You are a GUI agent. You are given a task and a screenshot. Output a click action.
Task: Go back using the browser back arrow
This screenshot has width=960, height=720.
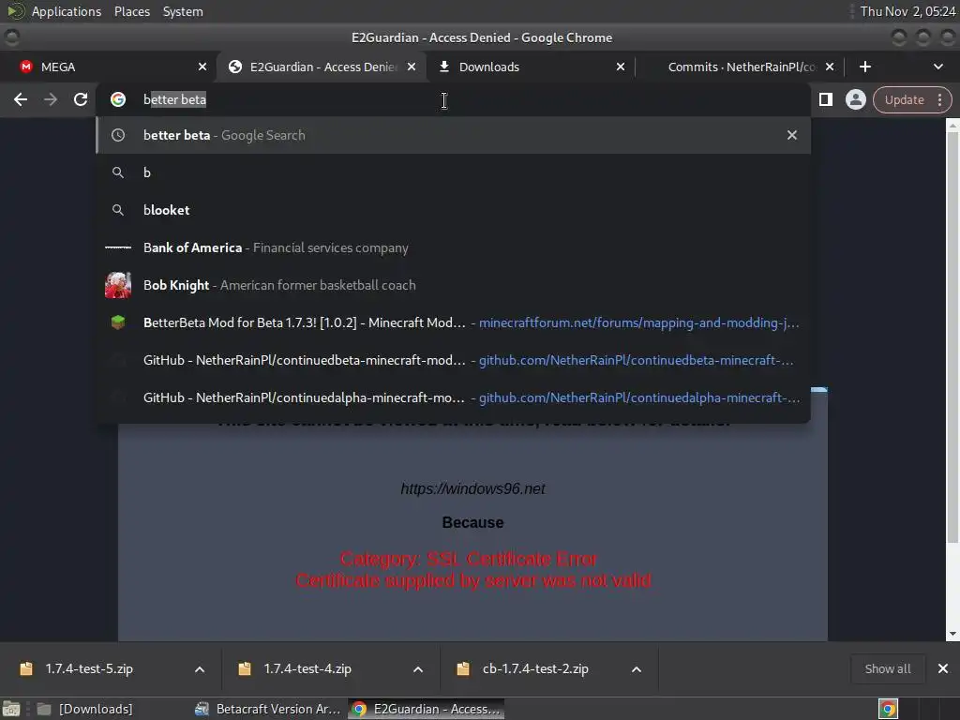click(21, 99)
